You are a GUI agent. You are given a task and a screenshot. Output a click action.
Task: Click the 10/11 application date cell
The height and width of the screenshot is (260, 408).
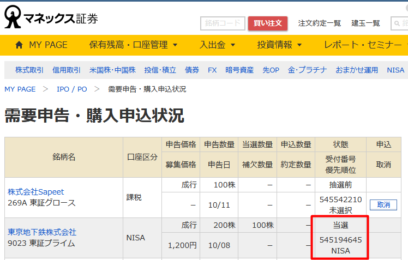[219, 205]
